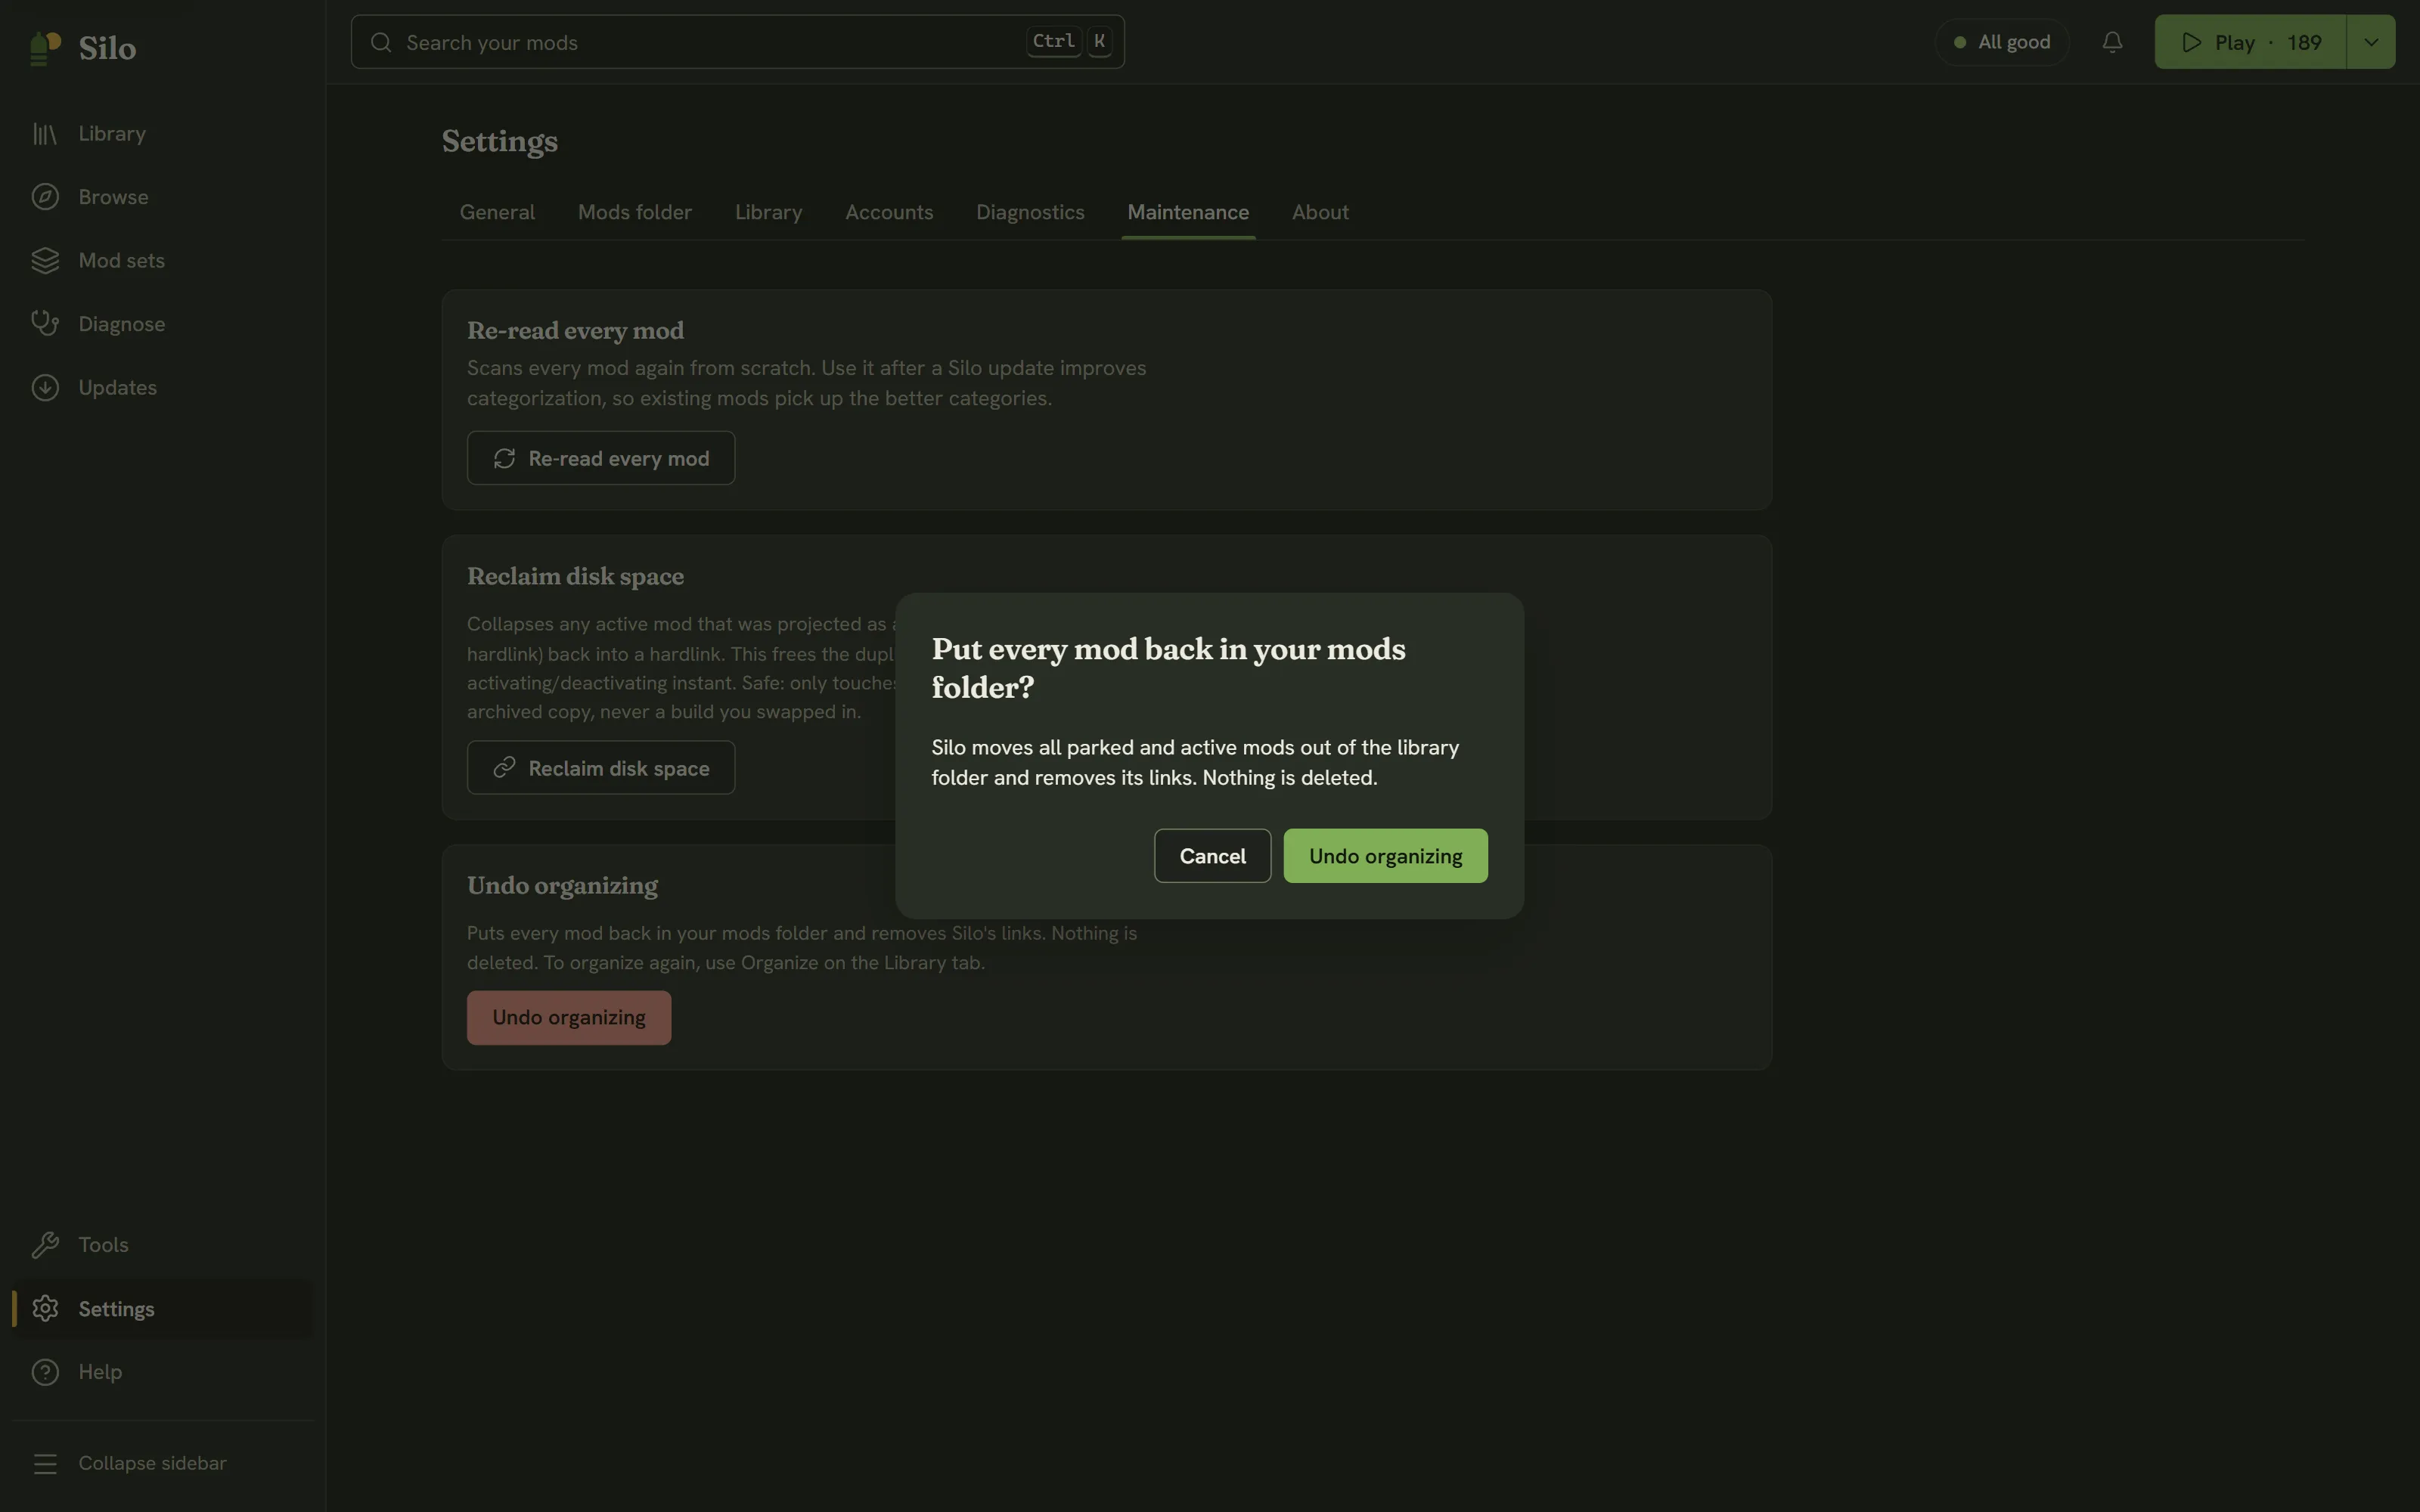Screen dimensions: 2420x1512
Task: Open the Tools wrench icon
Action: tap(45, 1245)
